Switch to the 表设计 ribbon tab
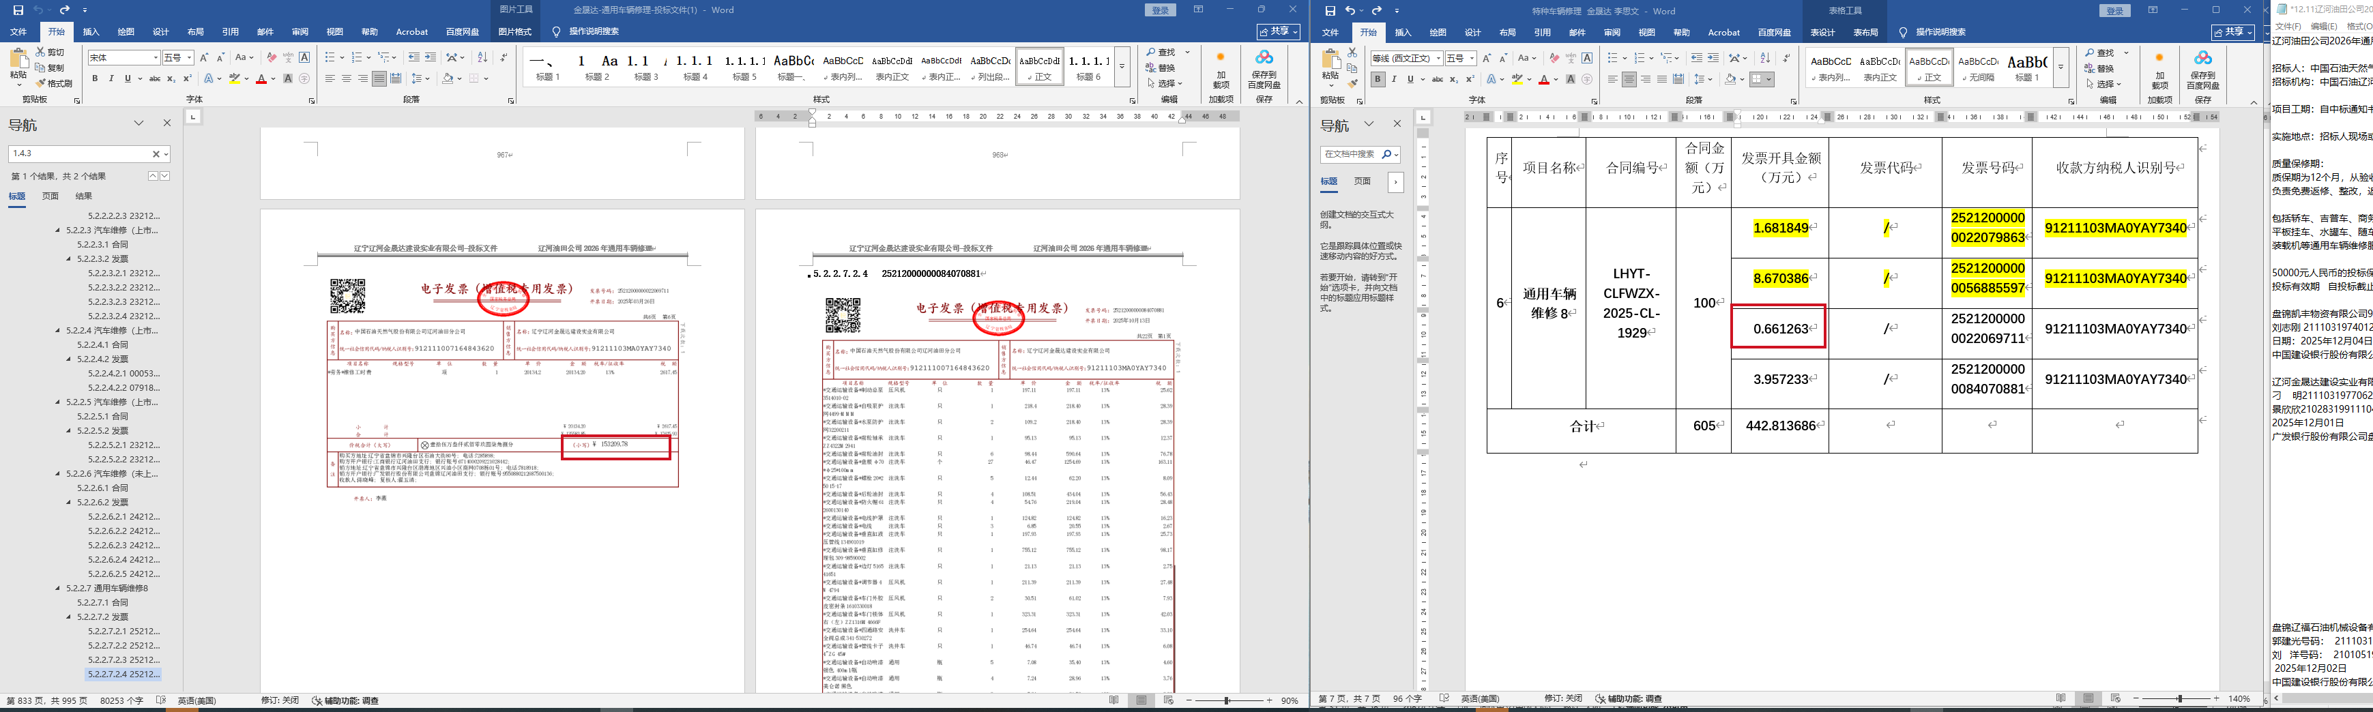2373x712 pixels. [x=1822, y=33]
